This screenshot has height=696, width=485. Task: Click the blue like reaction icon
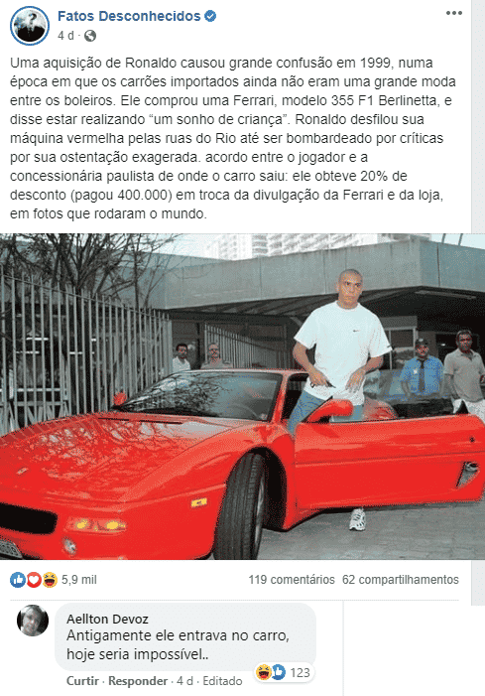coord(18,580)
